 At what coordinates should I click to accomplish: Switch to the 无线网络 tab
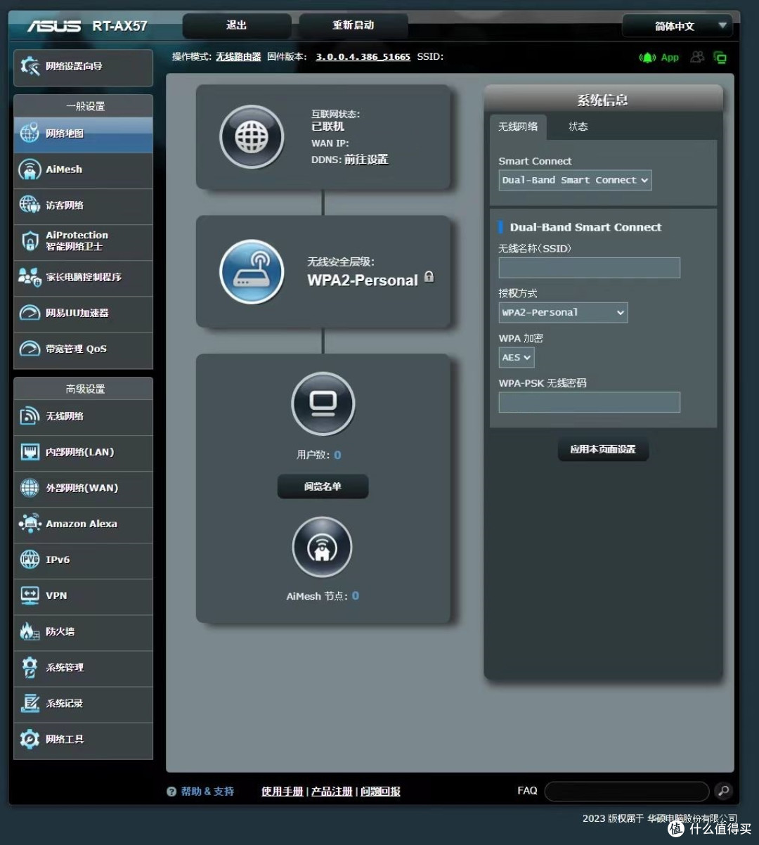pyautogui.click(x=518, y=127)
